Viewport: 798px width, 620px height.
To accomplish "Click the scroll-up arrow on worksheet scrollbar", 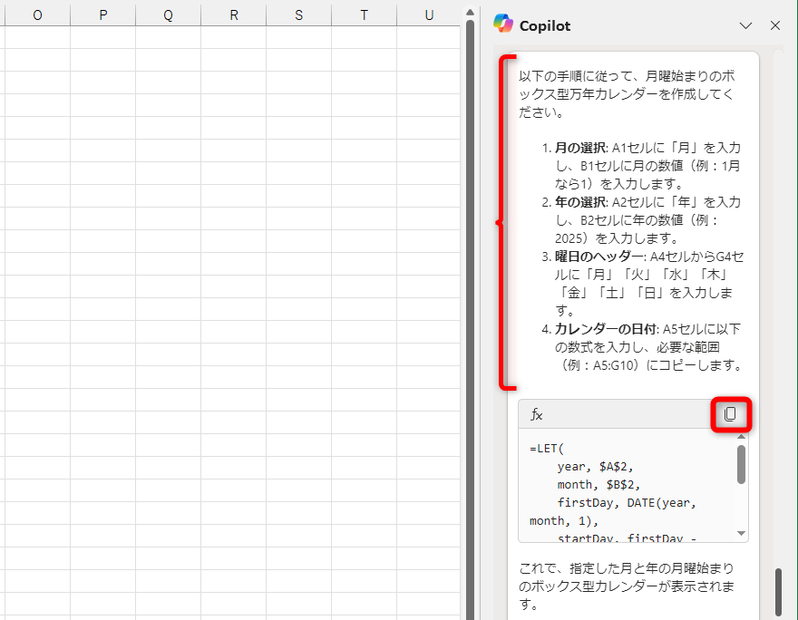I will pyautogui.click(x=470, y=13).
